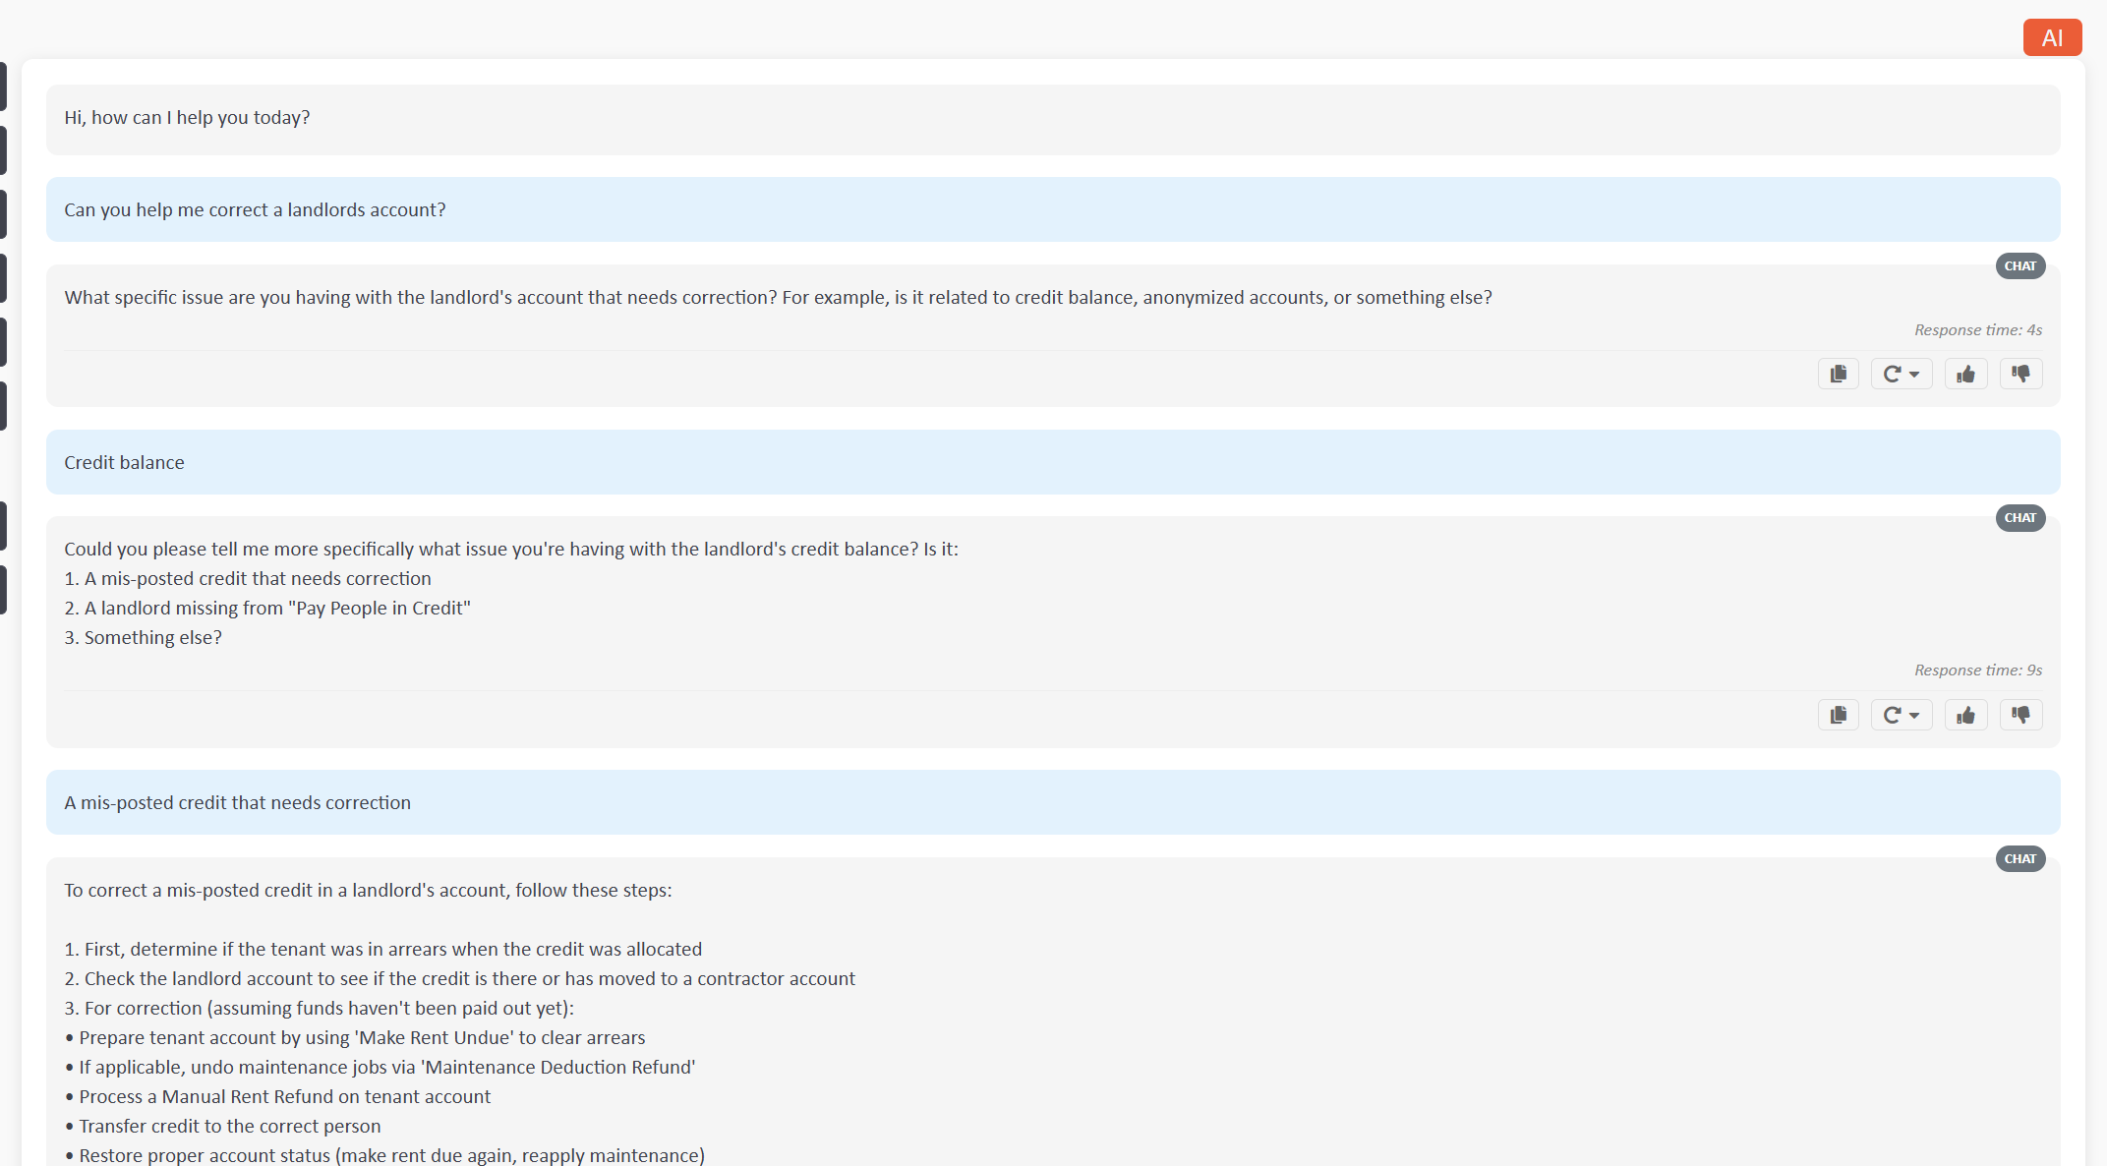The height and width of the screenshot is (1166, 2107).
Task: Click list item '3. Something else?'
Action: pyautogui.click(x=144, y=638)
